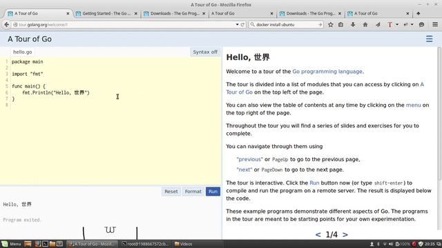Image resolution: width=442 pixels, height=248 pixels.
Task: Open the file manager folder launcher icon
Action: (x=52, y=244)
